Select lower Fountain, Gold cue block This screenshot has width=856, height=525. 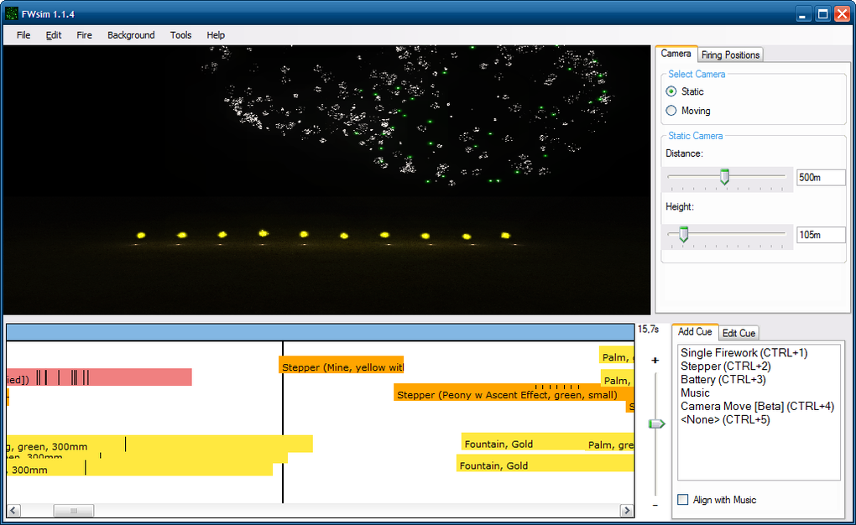tap(545, 463)
